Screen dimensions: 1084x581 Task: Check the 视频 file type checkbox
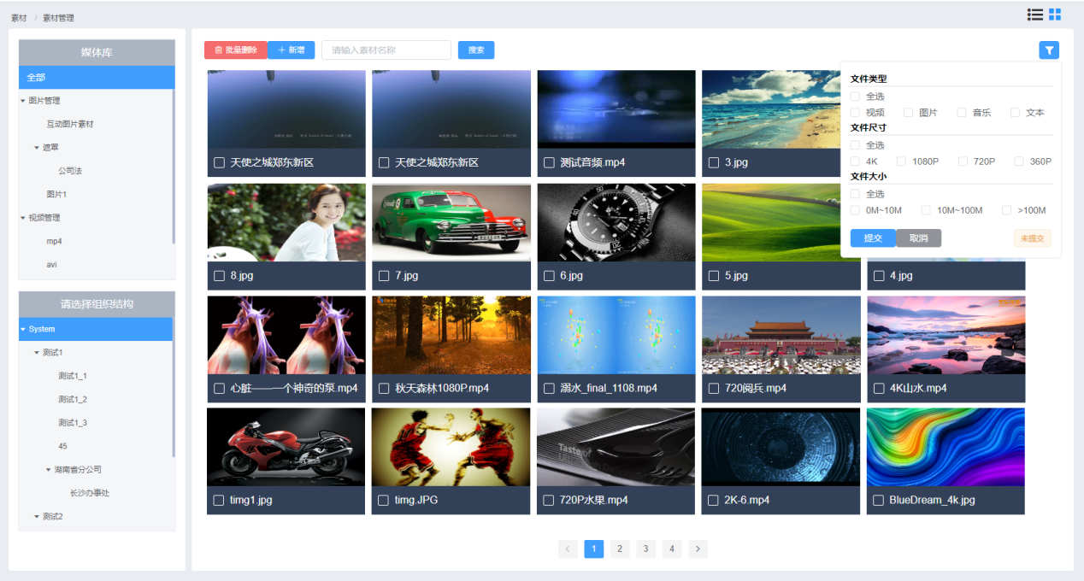click(856, 113)
